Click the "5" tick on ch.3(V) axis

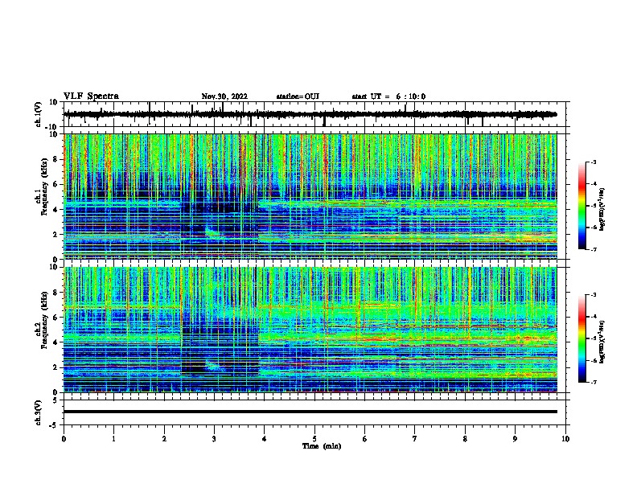pos(55,400)
